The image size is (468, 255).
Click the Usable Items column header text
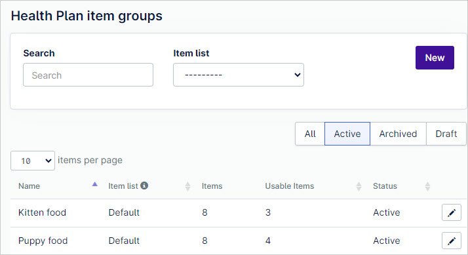[x=290, y=186]
